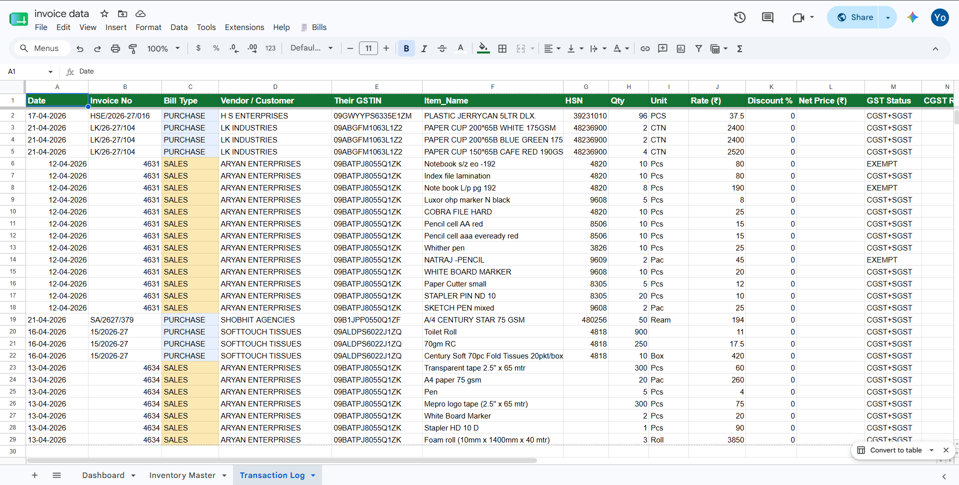
Task: Open the Gemini sparkle assistant
Action: (x=912, y=17)
